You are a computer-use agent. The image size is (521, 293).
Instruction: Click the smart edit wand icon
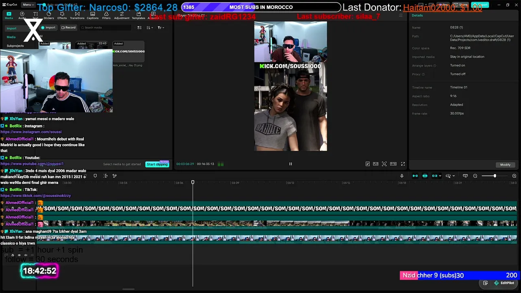click(114, 176)
